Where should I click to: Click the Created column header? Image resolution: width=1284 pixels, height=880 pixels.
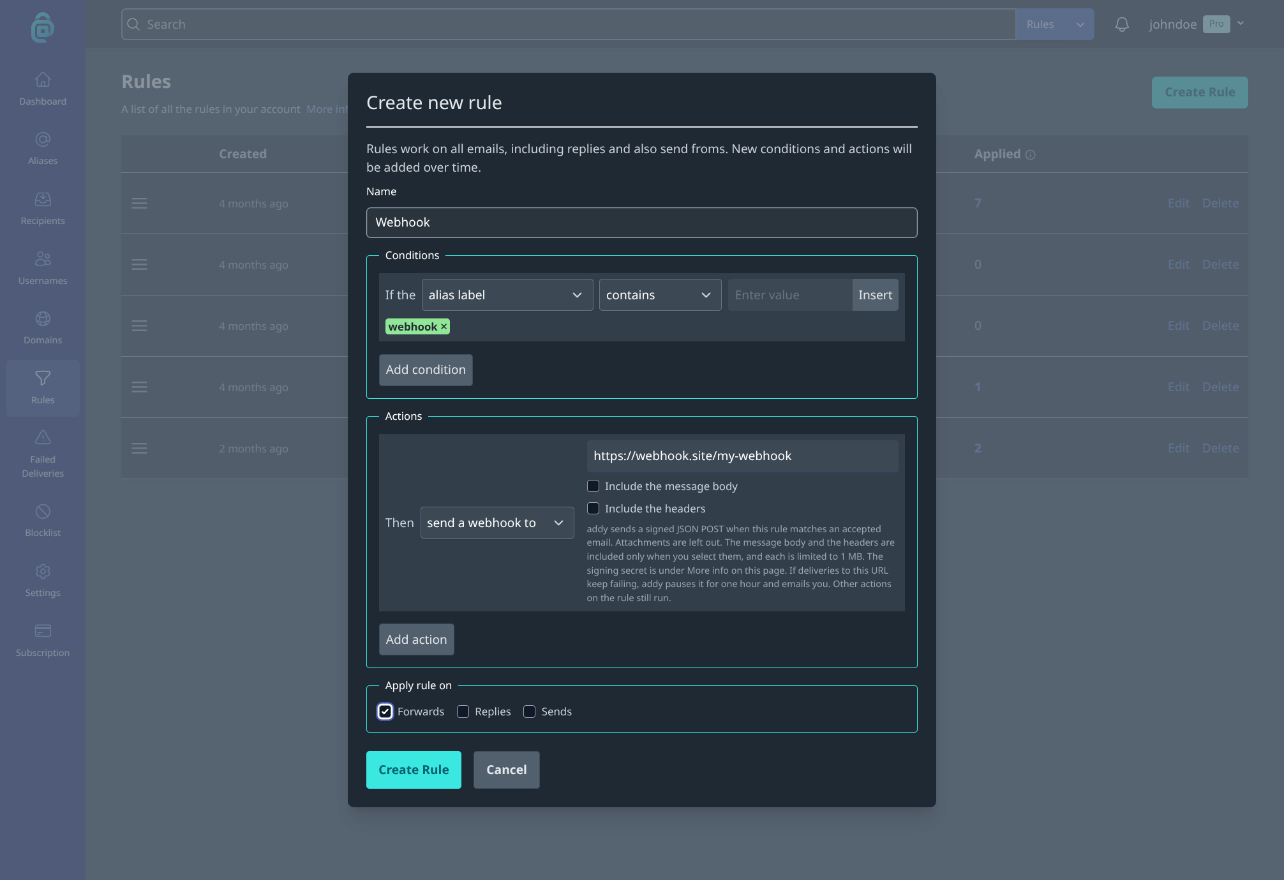(243, 154)
